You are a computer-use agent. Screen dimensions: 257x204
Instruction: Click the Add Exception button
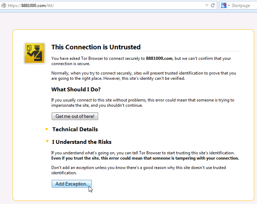click(72, 184)
